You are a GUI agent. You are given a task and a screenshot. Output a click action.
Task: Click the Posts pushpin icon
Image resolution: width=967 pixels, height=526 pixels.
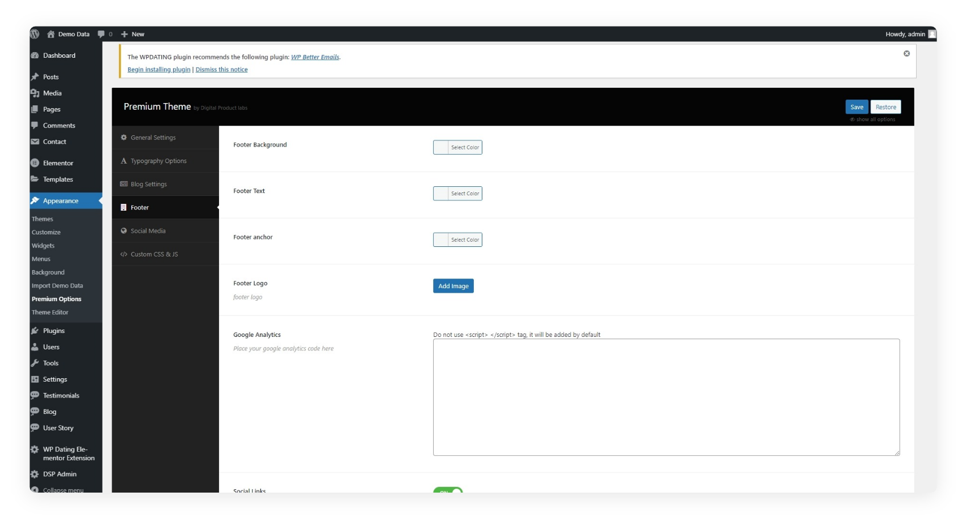(x=35, y=77)
